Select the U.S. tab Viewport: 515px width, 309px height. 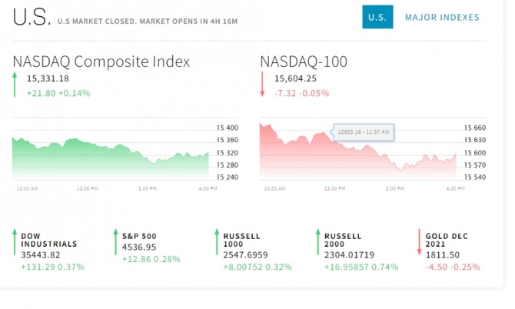(377, 17)
